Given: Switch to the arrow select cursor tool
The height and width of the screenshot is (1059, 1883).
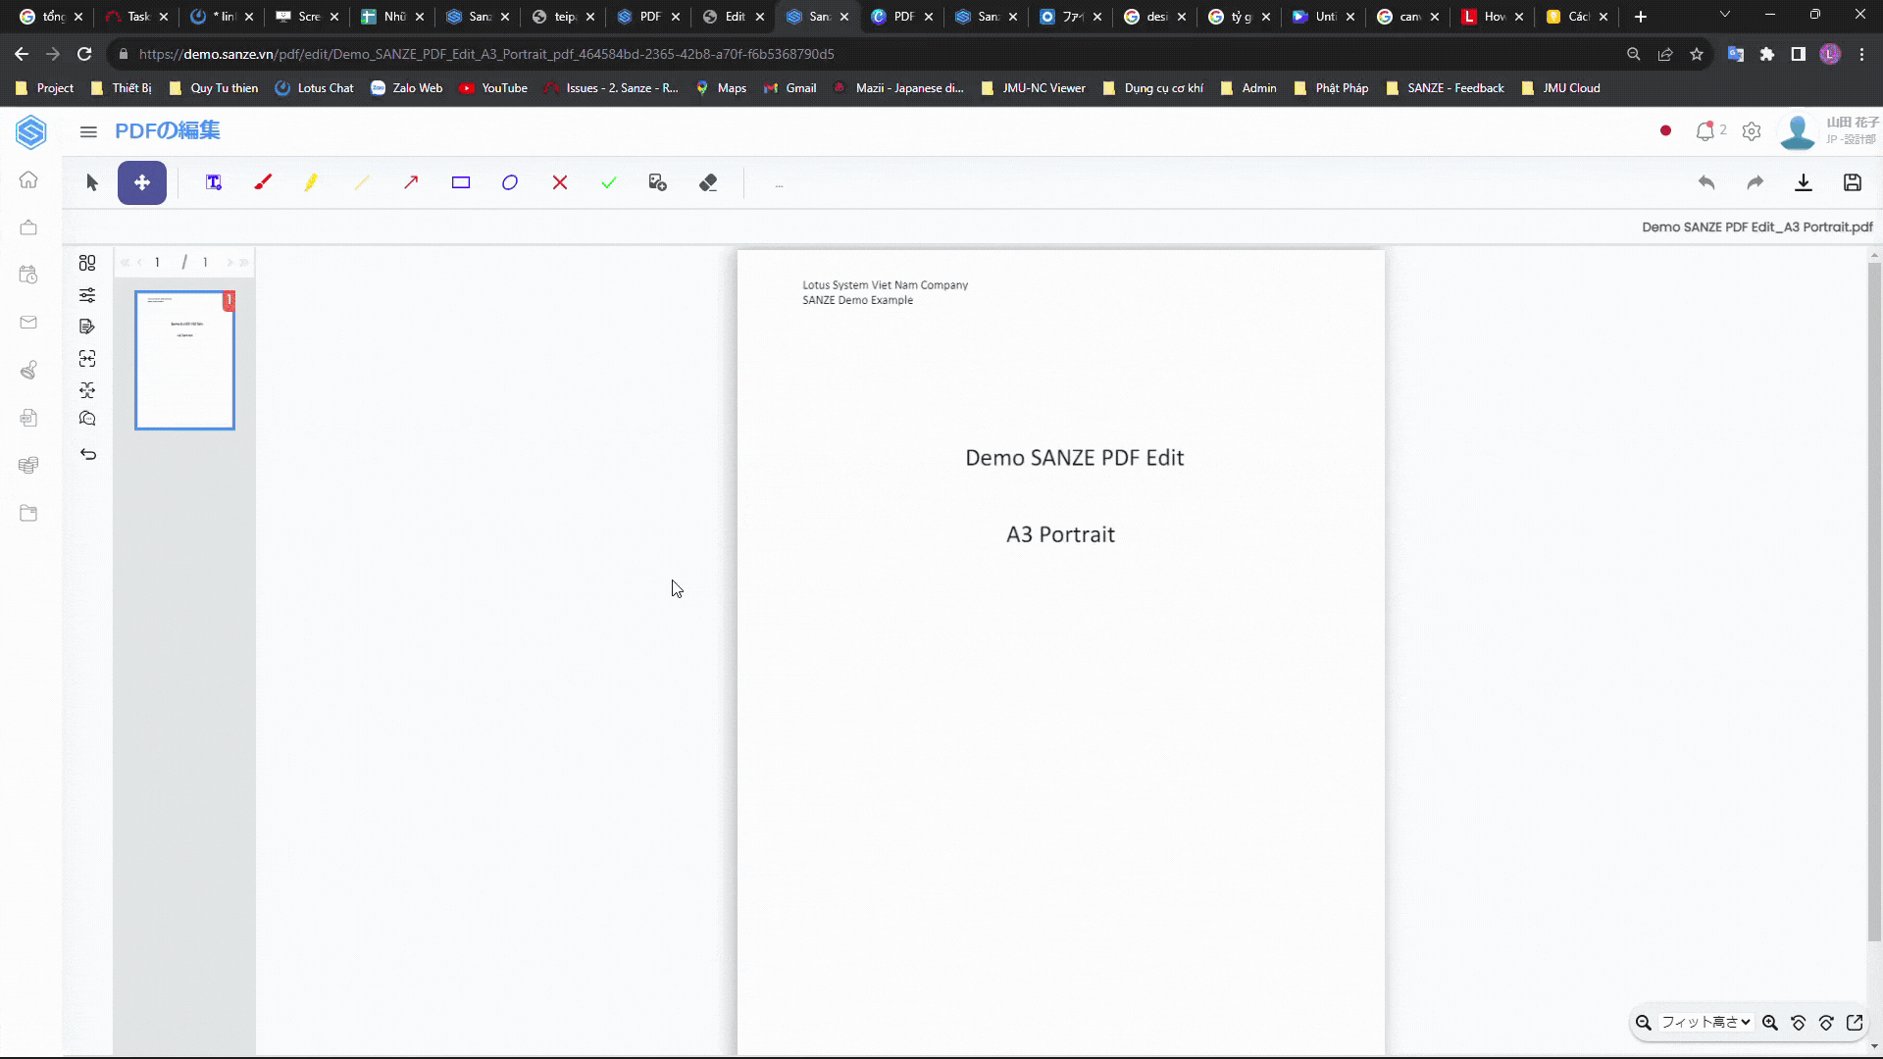Looking at the screenshot, I should (92, 182).
